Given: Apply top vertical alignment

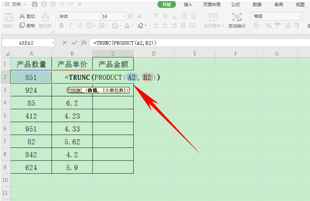Looking at the screenshot, I should click(x=156, y=16).
